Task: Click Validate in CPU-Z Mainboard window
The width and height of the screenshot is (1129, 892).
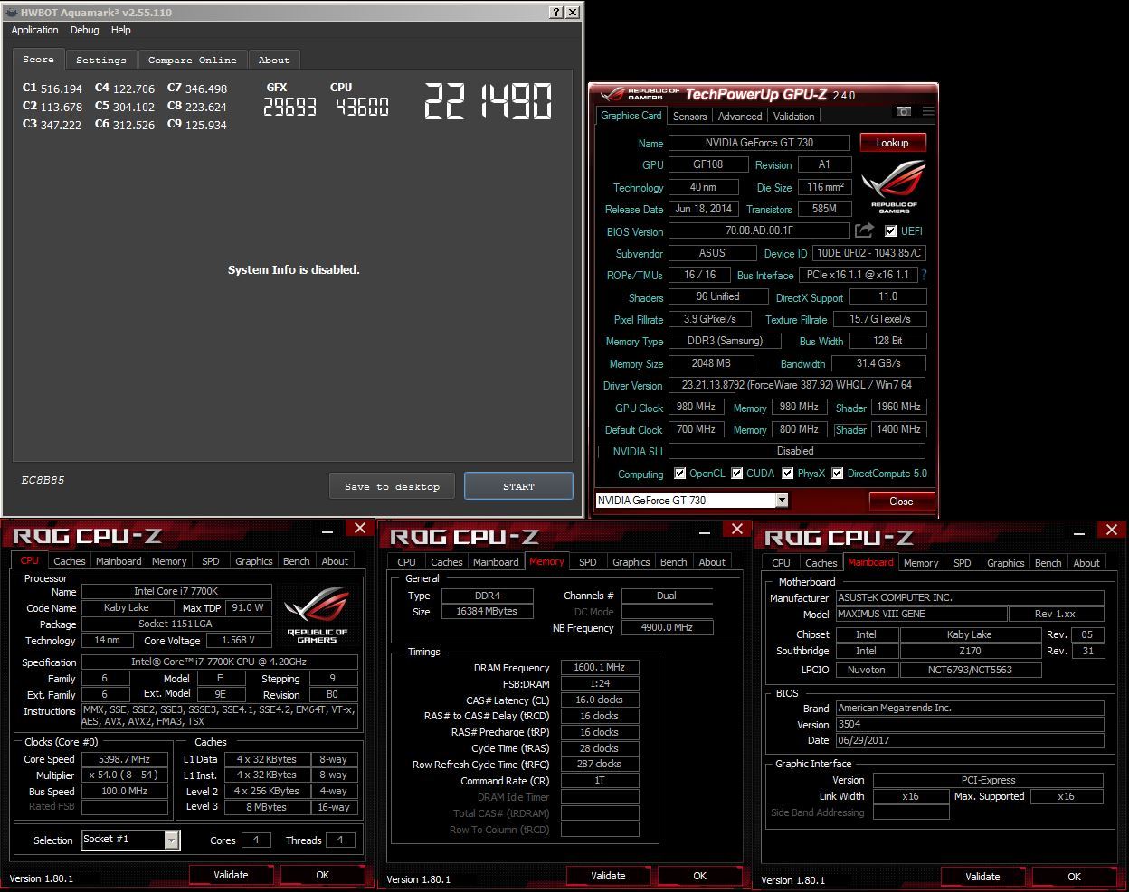Action: pyautogui.click(x=982, y=877)
